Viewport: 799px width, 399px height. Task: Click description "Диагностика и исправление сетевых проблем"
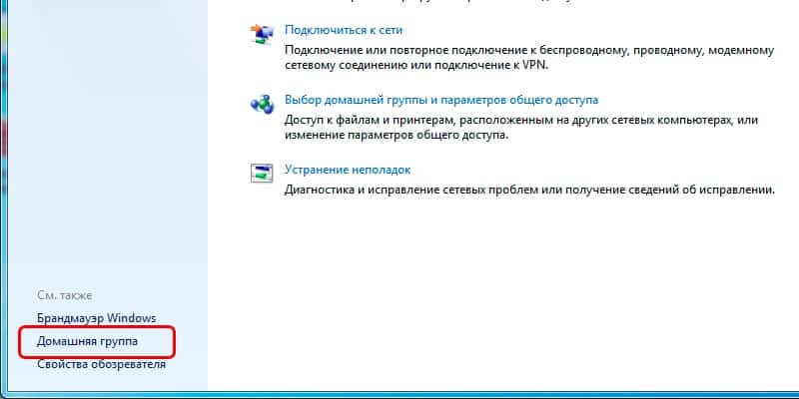(529, 190)
